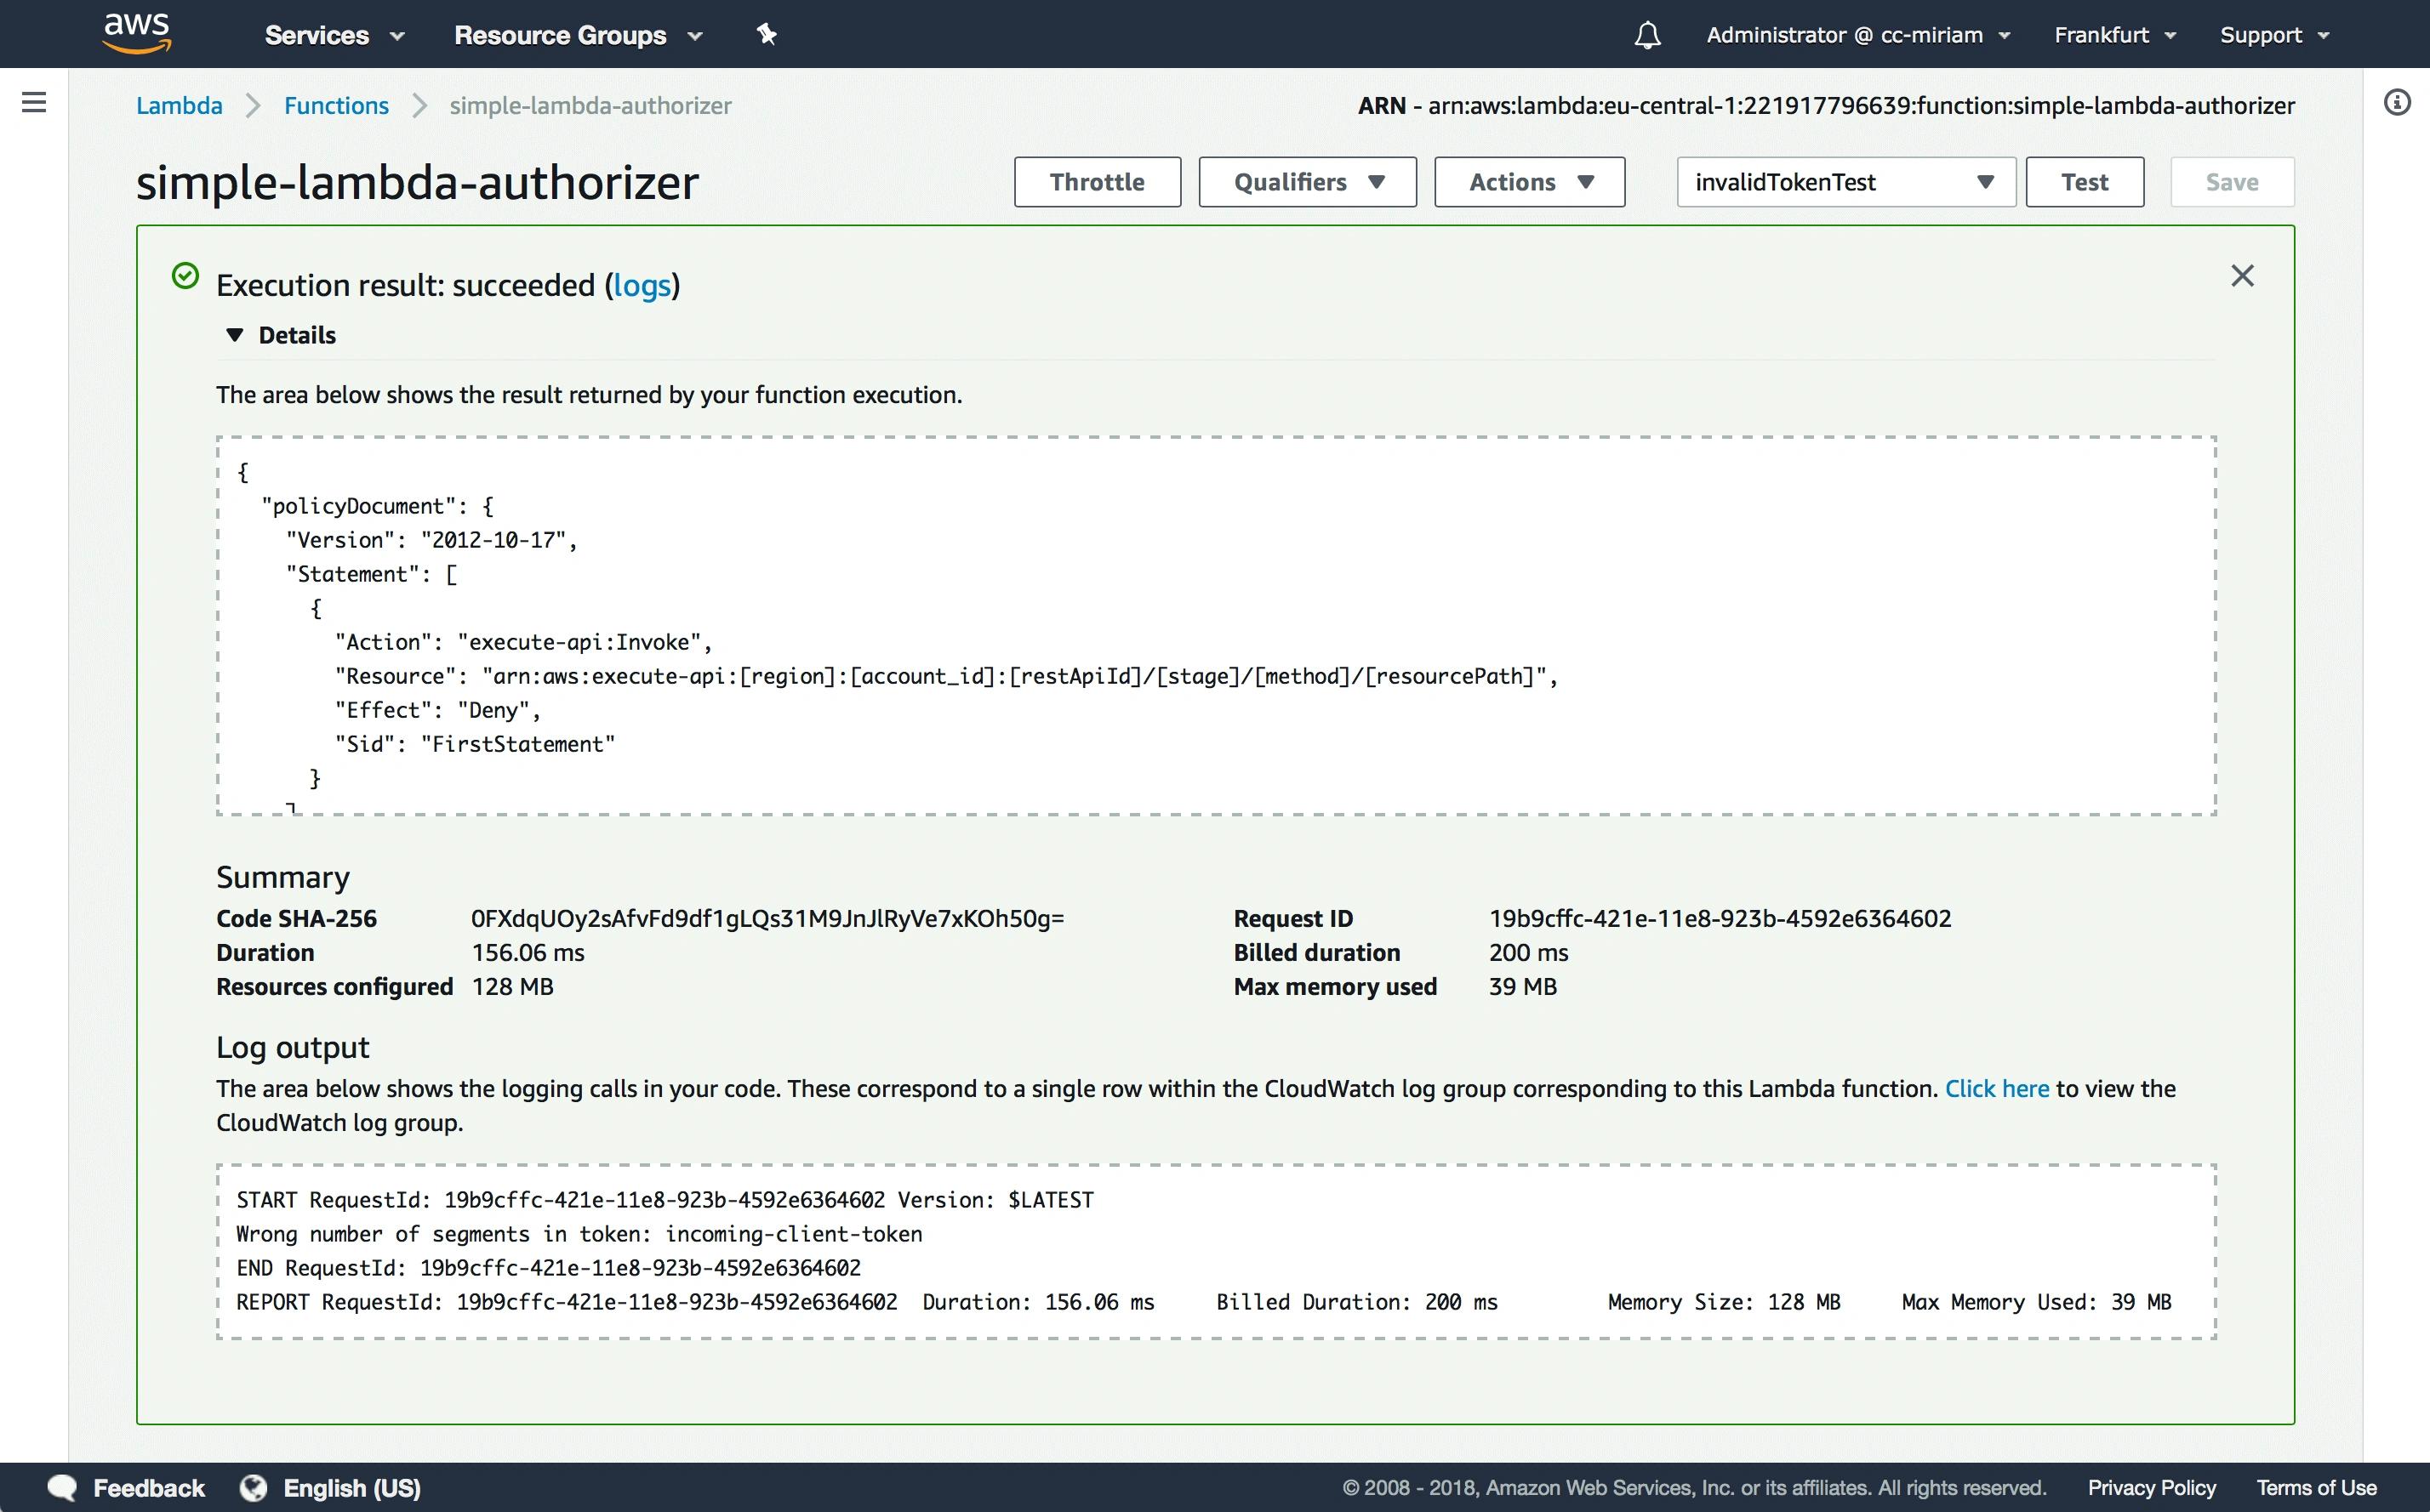Click the Feedback speech bubble icon

[60, 1487]
